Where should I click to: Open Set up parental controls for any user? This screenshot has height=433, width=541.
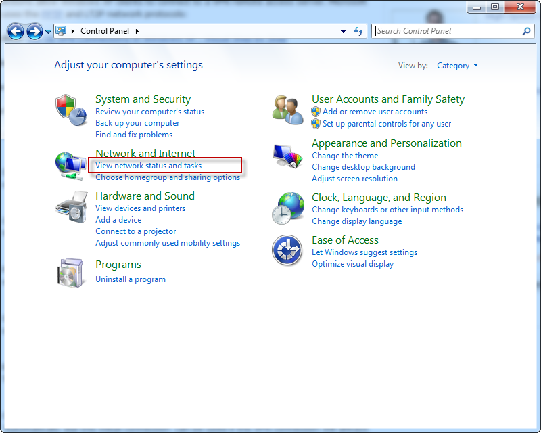387,124
